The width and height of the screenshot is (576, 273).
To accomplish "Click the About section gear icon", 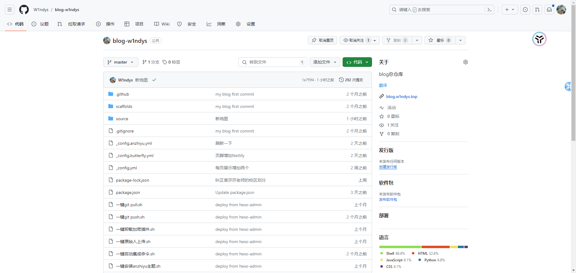I will (465, 62).
